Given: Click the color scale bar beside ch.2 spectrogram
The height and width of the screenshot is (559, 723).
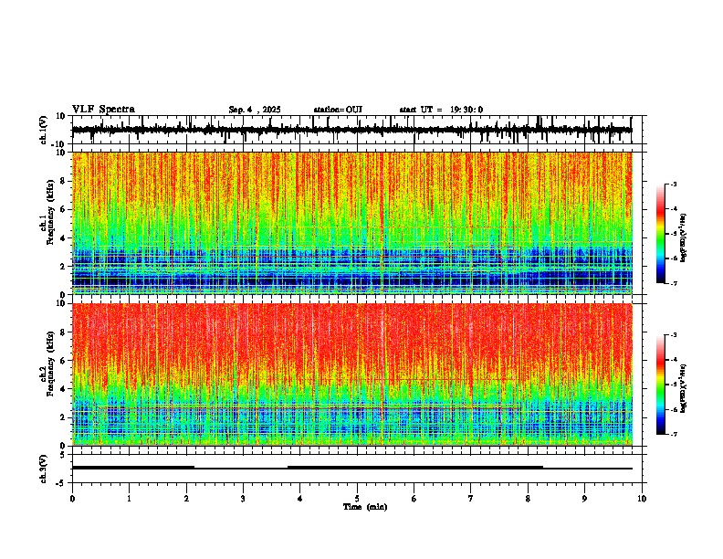Looking at the screenshot, I should (660, 385).
